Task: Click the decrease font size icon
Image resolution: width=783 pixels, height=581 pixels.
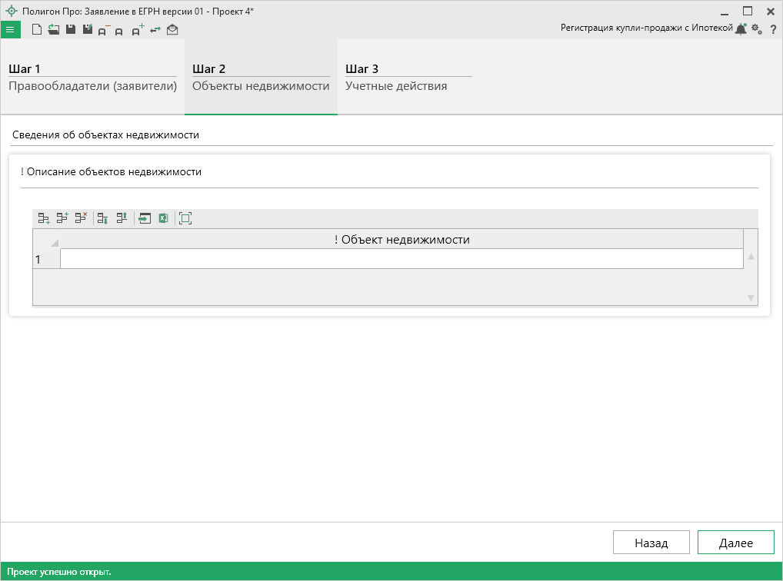Action: pyautogui.click(x=103, y=30)
